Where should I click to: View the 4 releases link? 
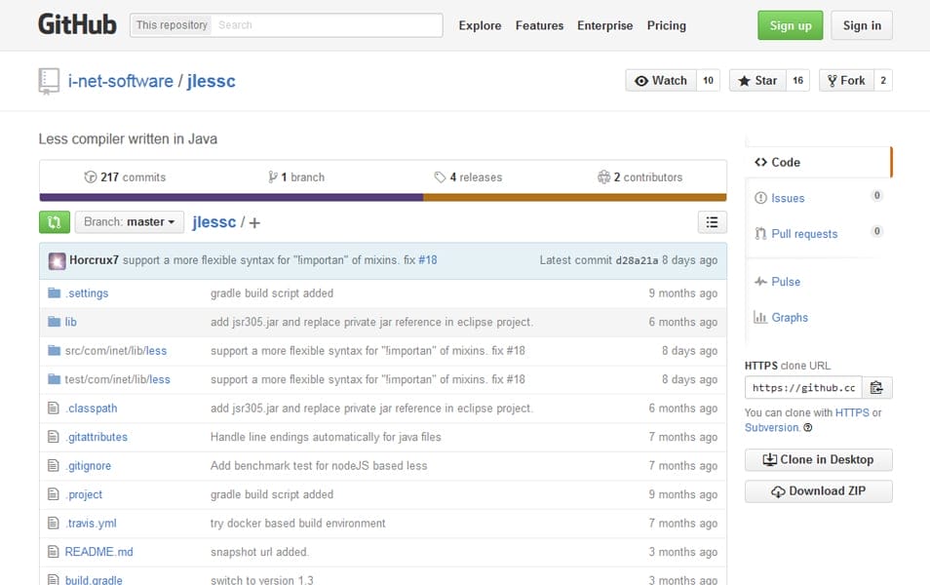coord(468,176)
